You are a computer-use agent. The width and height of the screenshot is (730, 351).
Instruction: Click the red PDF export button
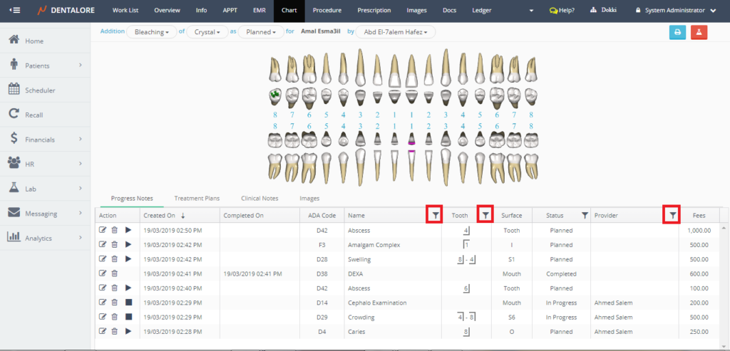point(699,32)
